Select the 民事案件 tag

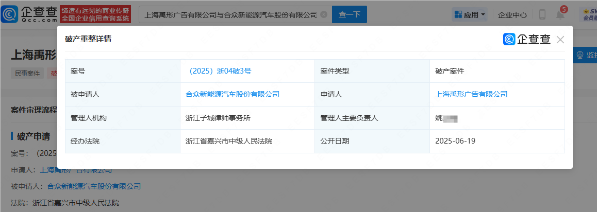[27, 73]
